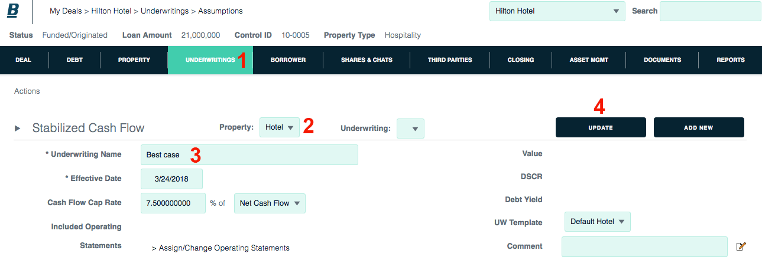Click the Underwriting Name field
The image size is (762, 270).
coord(249,155)
